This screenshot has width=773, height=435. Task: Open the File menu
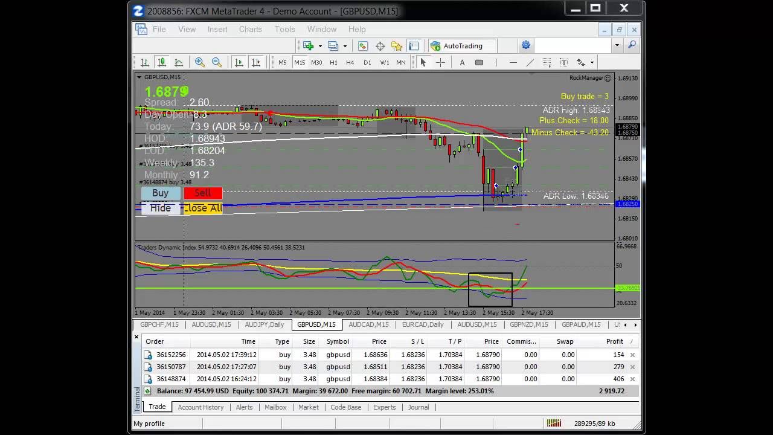(x=159, y=29)
